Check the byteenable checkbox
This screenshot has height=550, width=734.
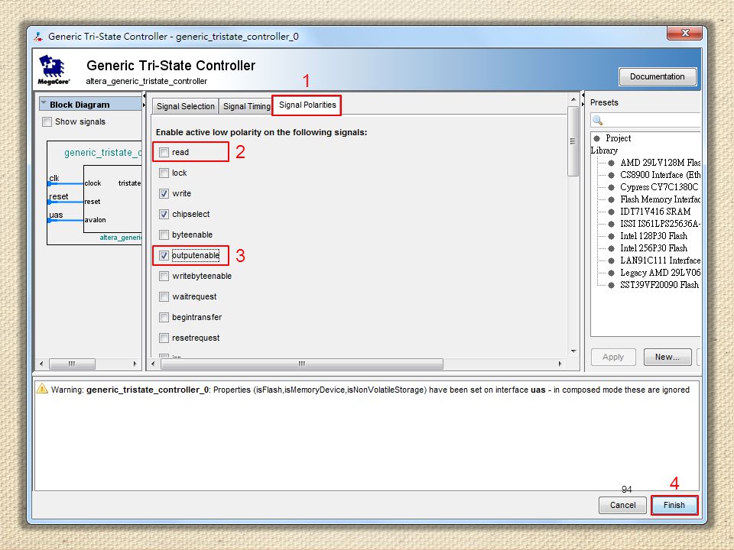click(164, 235)
